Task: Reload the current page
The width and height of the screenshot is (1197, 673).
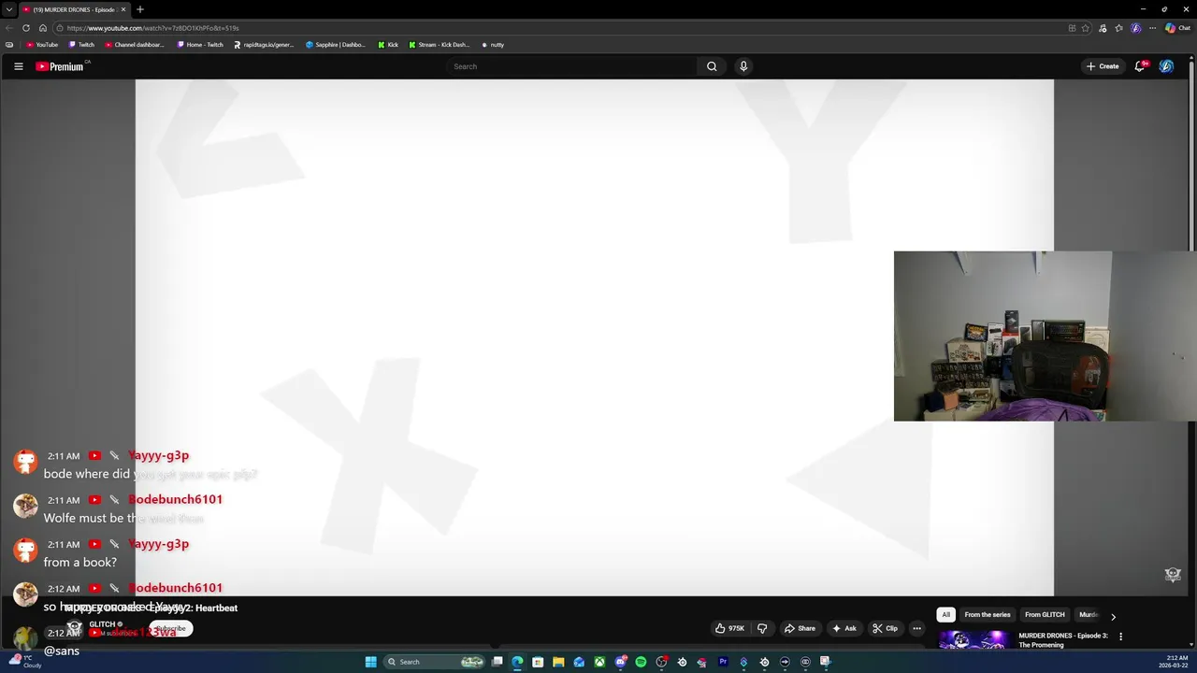Action: (x=26, y=28)
